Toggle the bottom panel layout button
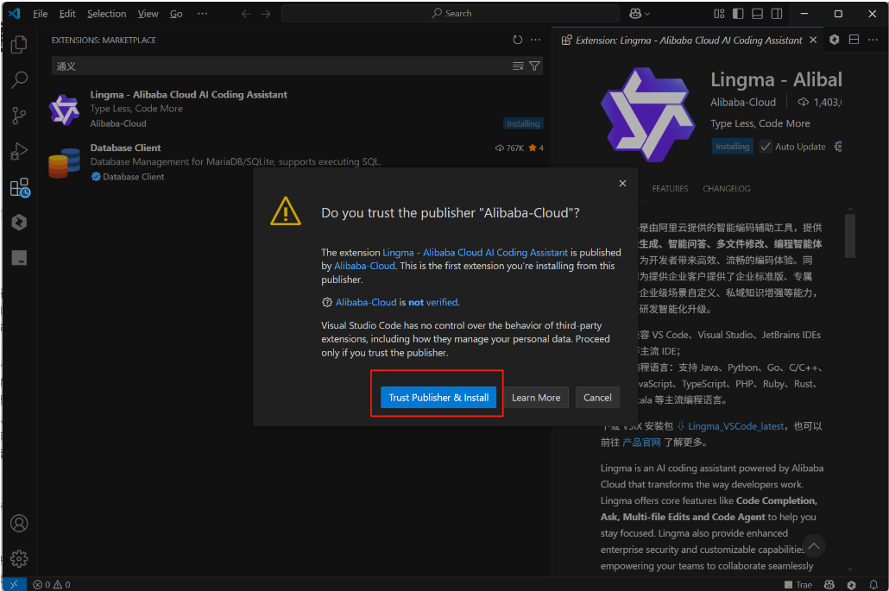Viewport: 889px width, 591px height. coord(758,14)
